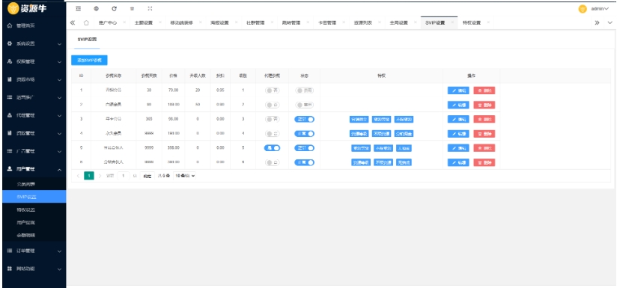Close the 全局设置 tab
The height and width of the screenshot is (288, 620).
click(415, 22)
